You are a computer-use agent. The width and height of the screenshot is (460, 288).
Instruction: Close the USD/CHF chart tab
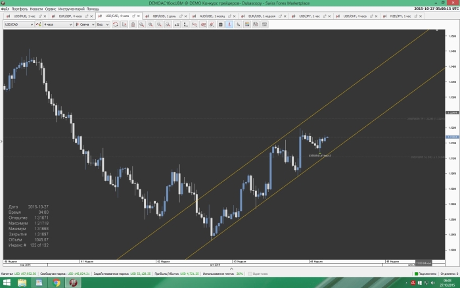377,16
